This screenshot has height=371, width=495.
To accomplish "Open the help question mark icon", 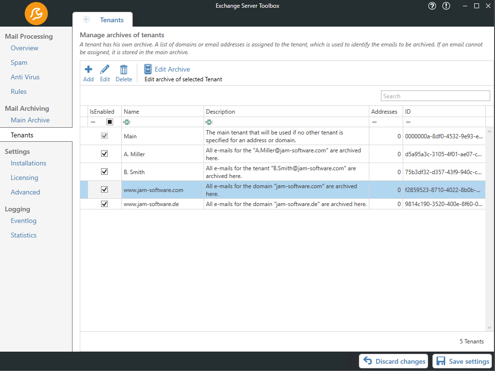I will (x=432, y=6).
